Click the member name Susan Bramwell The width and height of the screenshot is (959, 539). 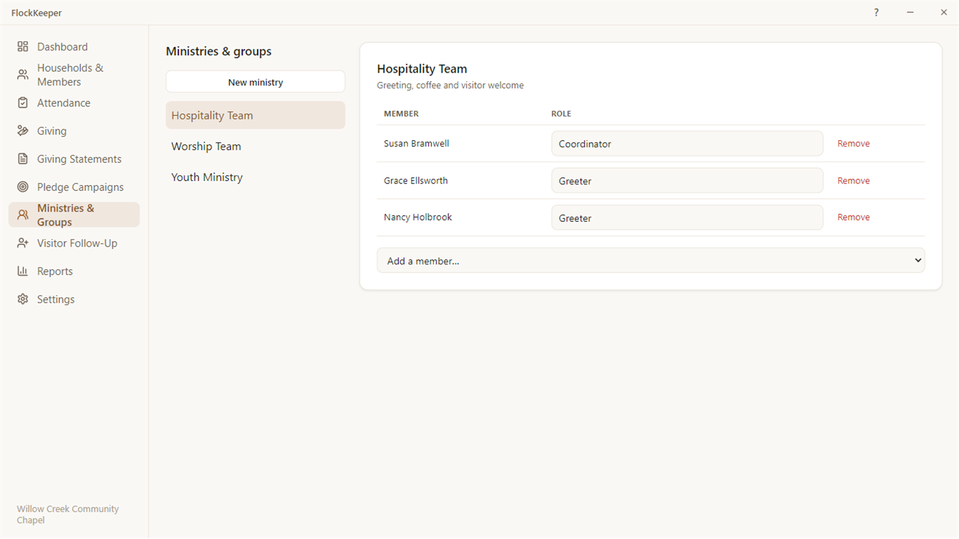point(416,144)
